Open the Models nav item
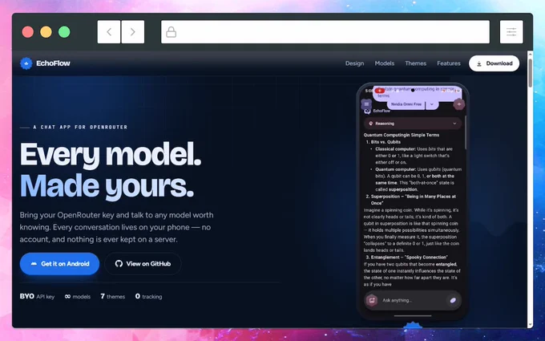Image resolution: width=545 pixels, height=341 pixels. pos(385,63)
